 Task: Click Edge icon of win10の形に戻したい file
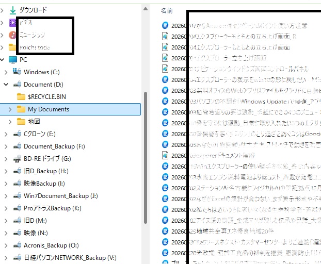(165, 79)
